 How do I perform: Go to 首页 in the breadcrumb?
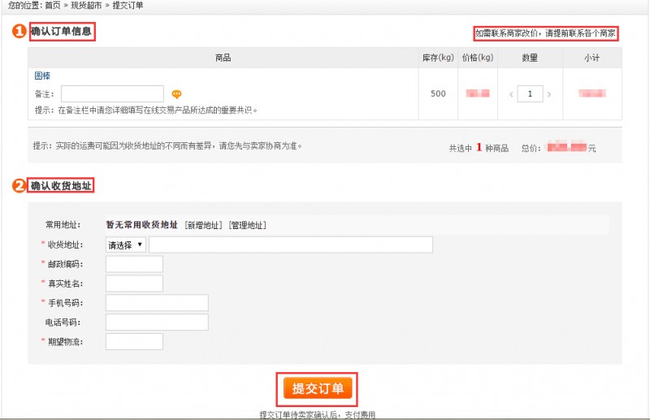(52, 5)
